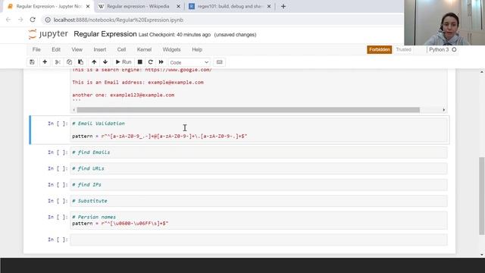485x273 pixels.
Task: Click the horizontal scrollbar of output cell
Action: (248, 110)
